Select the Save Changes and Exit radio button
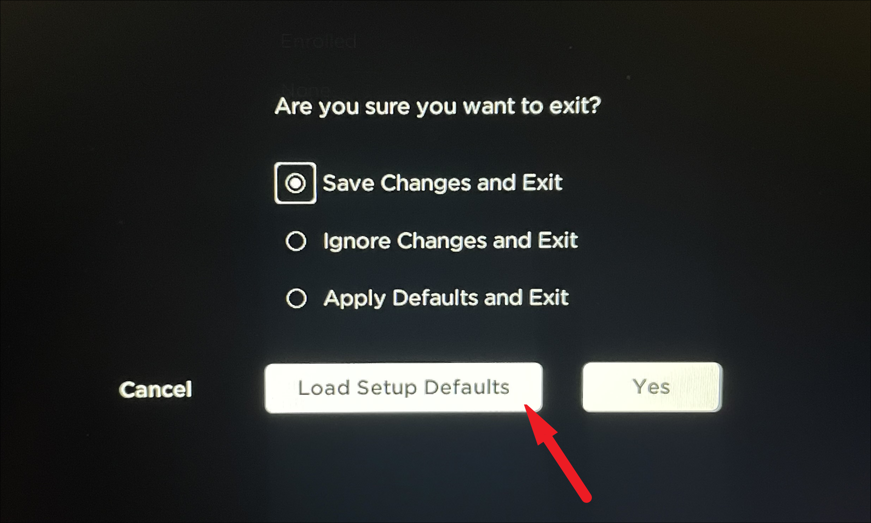871x523 pixels. [295, 183]
